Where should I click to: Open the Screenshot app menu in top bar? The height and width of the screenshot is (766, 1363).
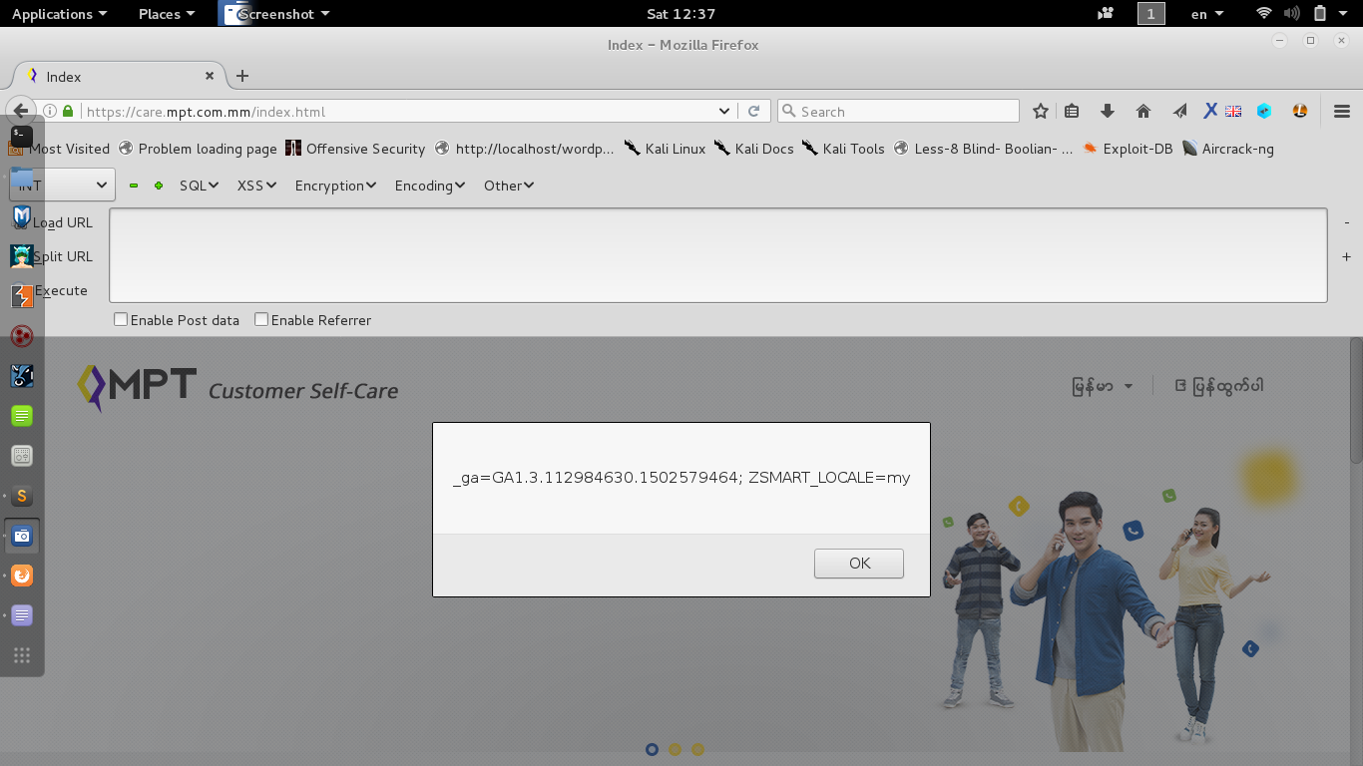[275, 14]
